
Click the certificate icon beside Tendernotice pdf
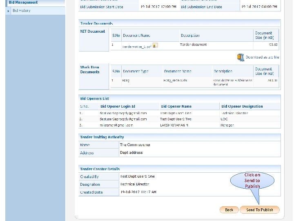155,45
